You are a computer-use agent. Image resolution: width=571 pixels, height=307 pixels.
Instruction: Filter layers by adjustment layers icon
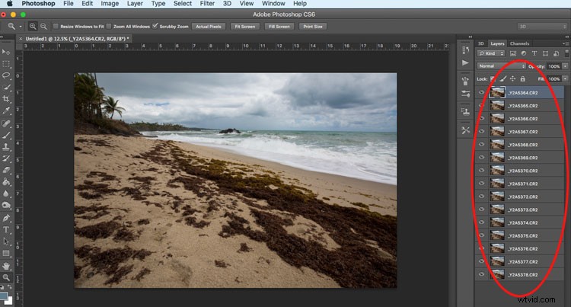523,53
